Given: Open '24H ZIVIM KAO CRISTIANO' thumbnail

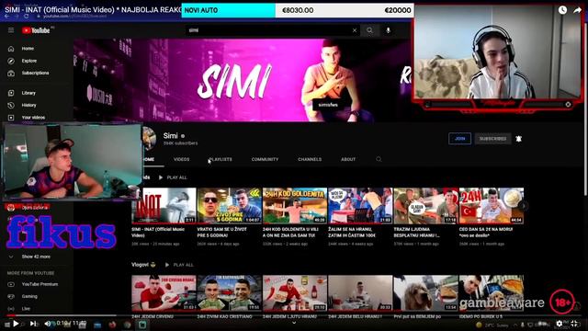Looking at the screenshot, I should pyautogui.click(x=230, y=293).
